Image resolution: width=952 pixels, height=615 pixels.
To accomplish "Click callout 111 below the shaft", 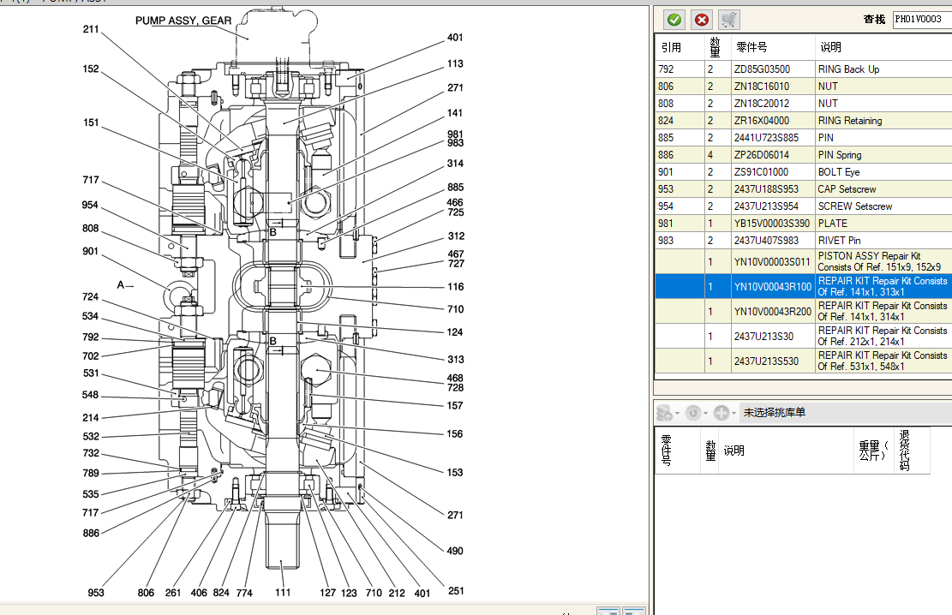I will pyautogui.click(x=283, y=593).
